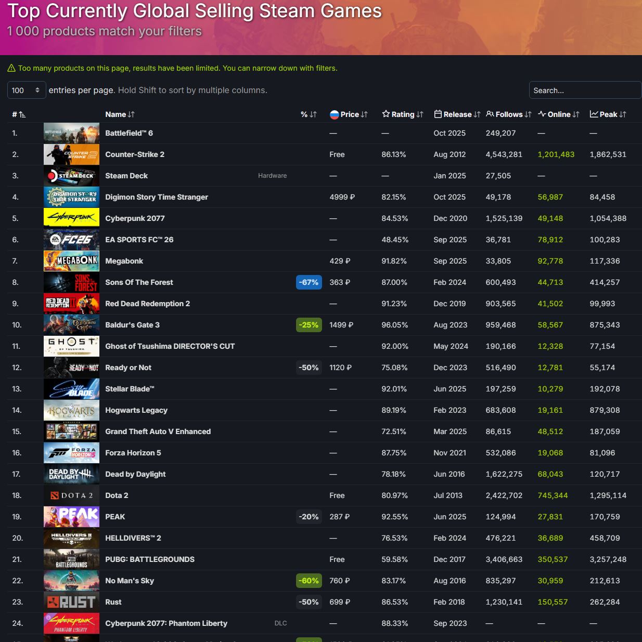Sort by Price column header
Screen dimensions: 642x642
click(x=349, y=114)
